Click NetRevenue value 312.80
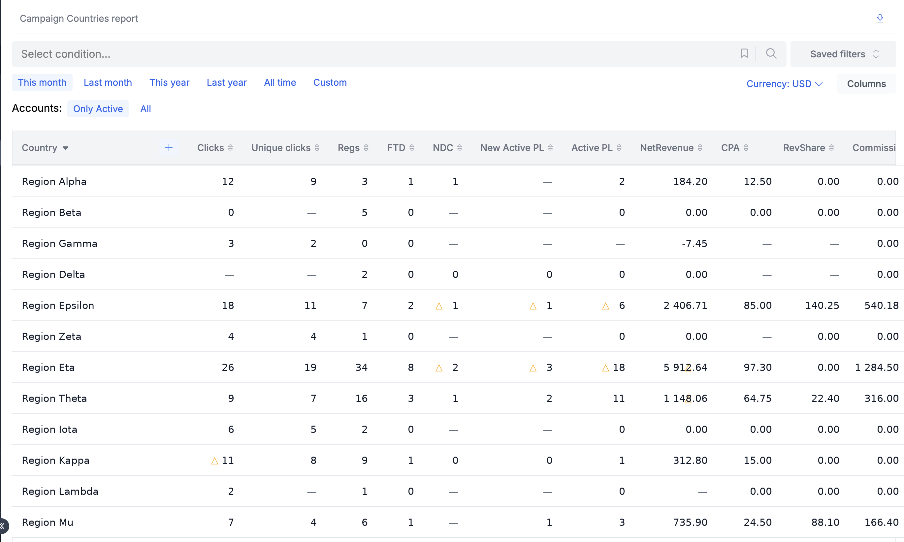 (x=690, y=460)
